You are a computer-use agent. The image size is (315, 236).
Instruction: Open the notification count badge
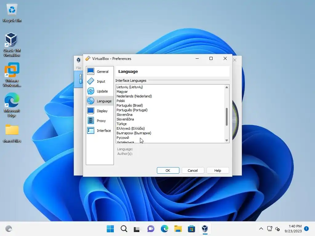306,228
